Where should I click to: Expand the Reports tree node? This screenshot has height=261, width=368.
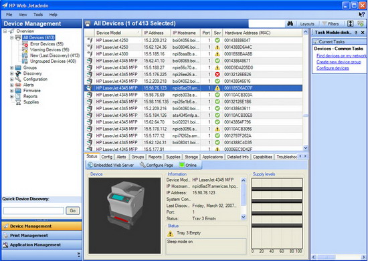(x=12, y=96)
